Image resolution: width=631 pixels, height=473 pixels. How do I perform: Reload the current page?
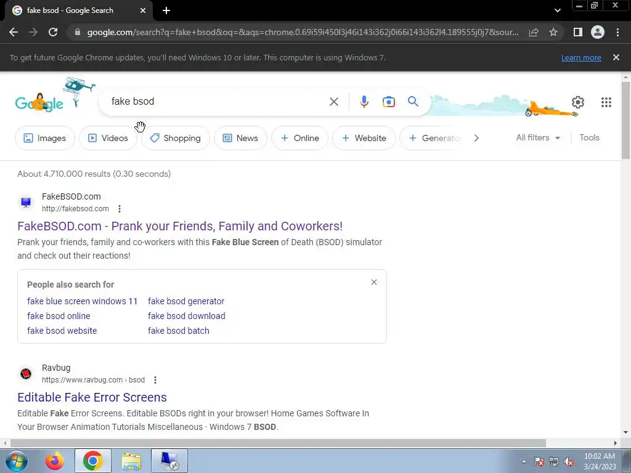click(53, 32)
